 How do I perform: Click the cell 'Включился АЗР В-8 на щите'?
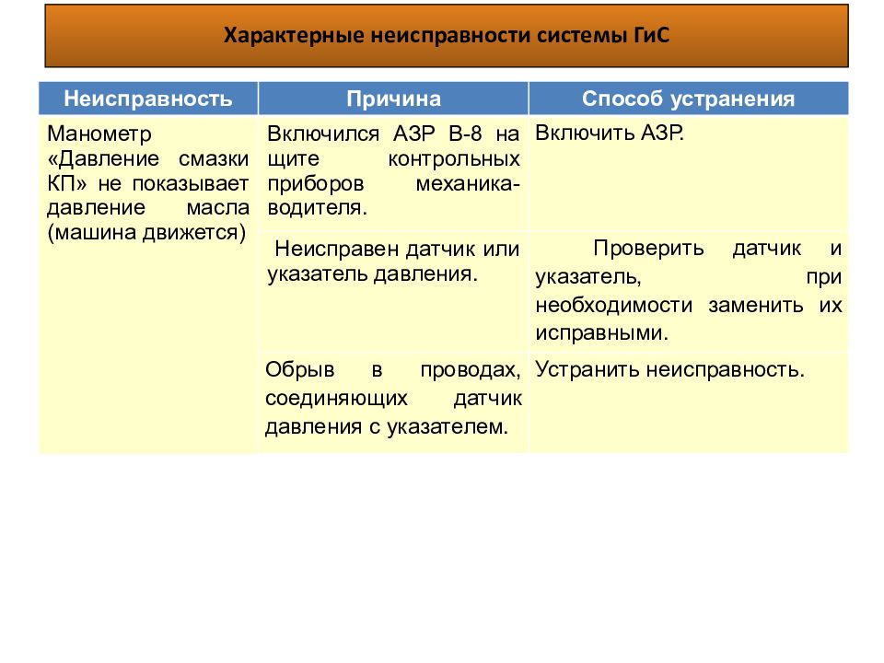point(393,173)
